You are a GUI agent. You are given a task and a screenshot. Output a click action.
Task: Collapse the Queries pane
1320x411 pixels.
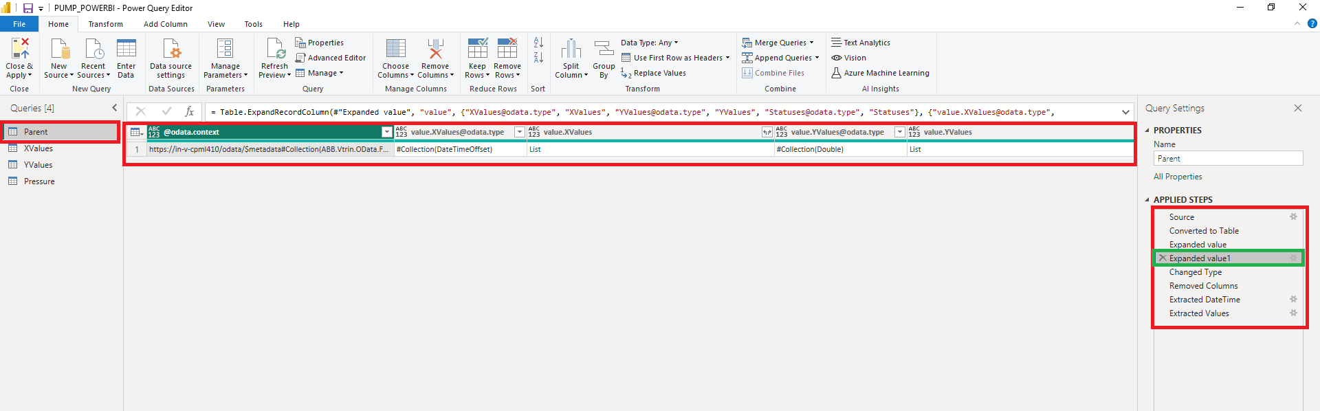click(x=115, y=108)
